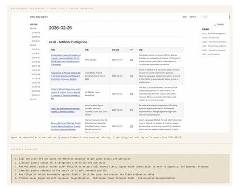Open the Sydney Telling Fables paper link
Viewport: 241px width, 189px height.
(x=66, y=94)
